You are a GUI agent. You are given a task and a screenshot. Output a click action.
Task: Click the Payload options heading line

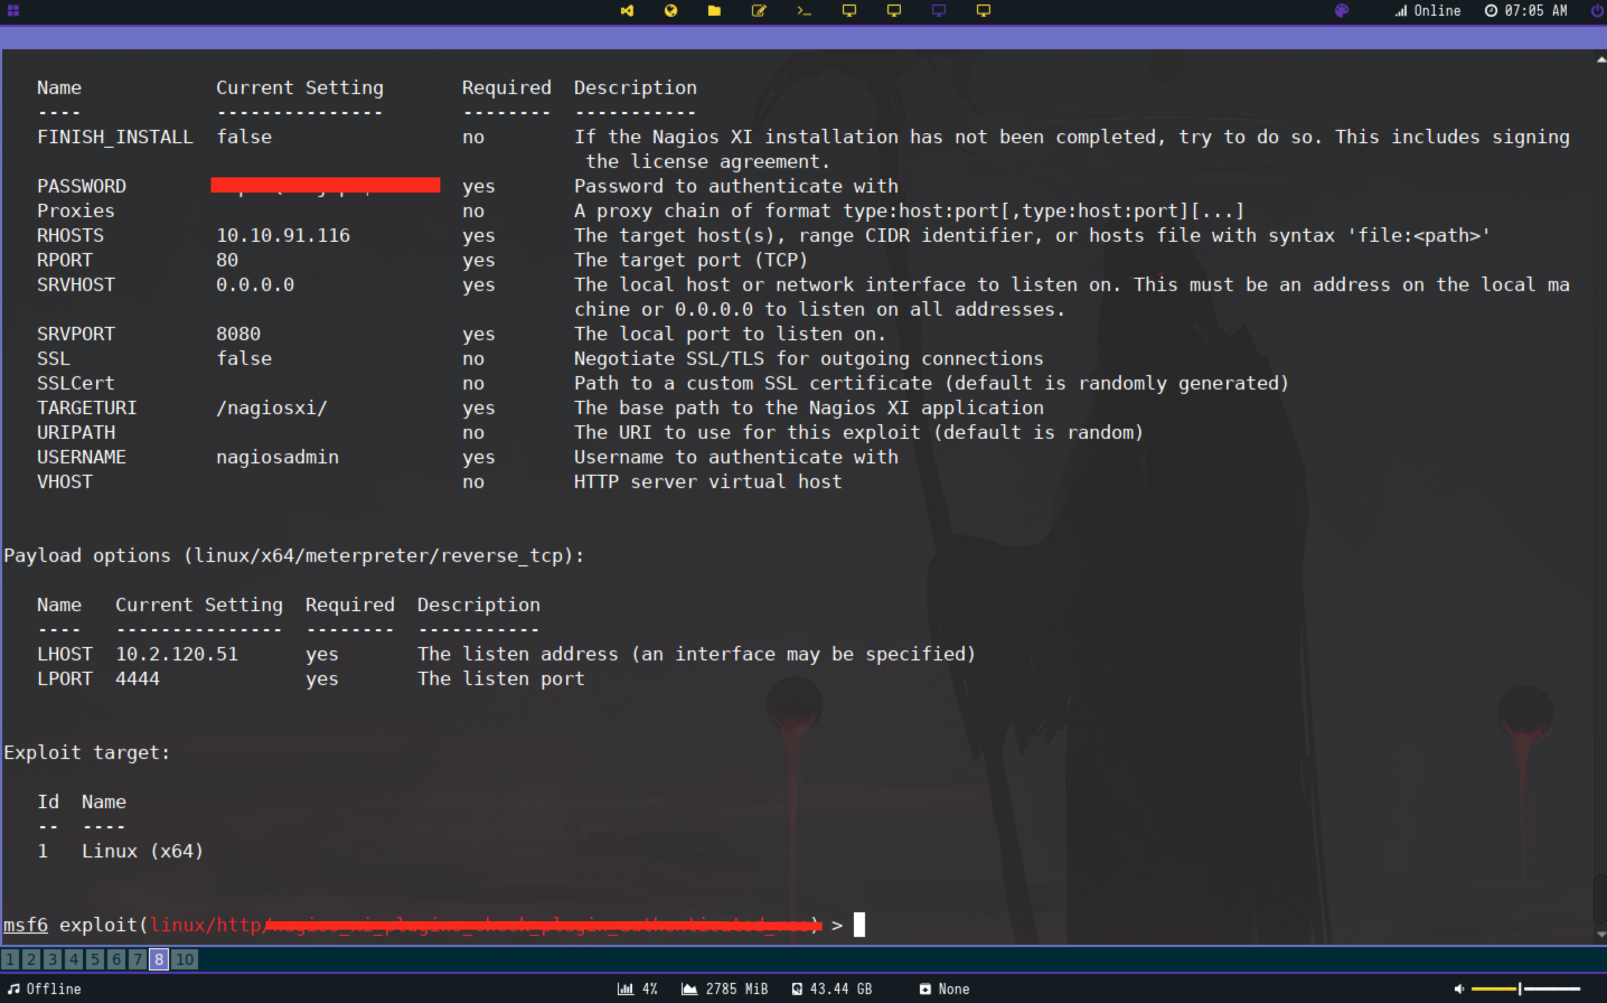[294, 556]
